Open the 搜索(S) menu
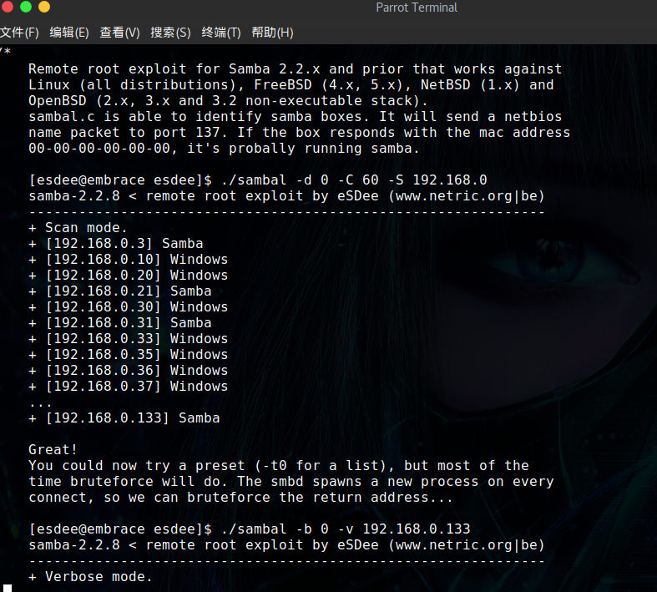Viewport: 657px width, 592px height. pos(170,33)
